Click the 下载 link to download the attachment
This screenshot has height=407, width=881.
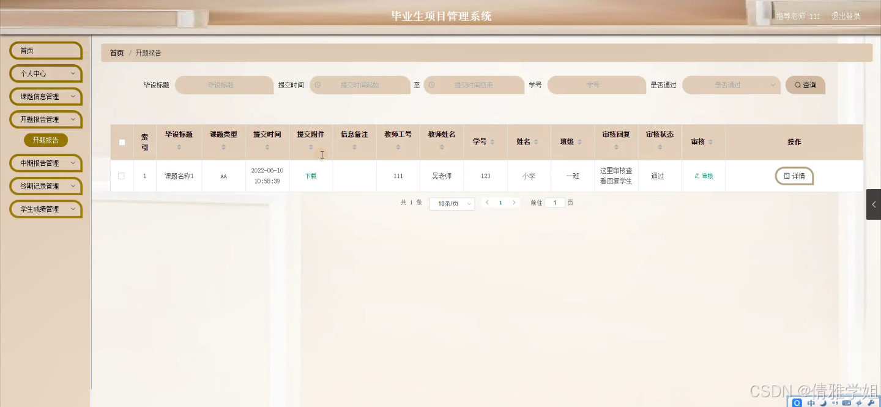click(x=310, y=176)
